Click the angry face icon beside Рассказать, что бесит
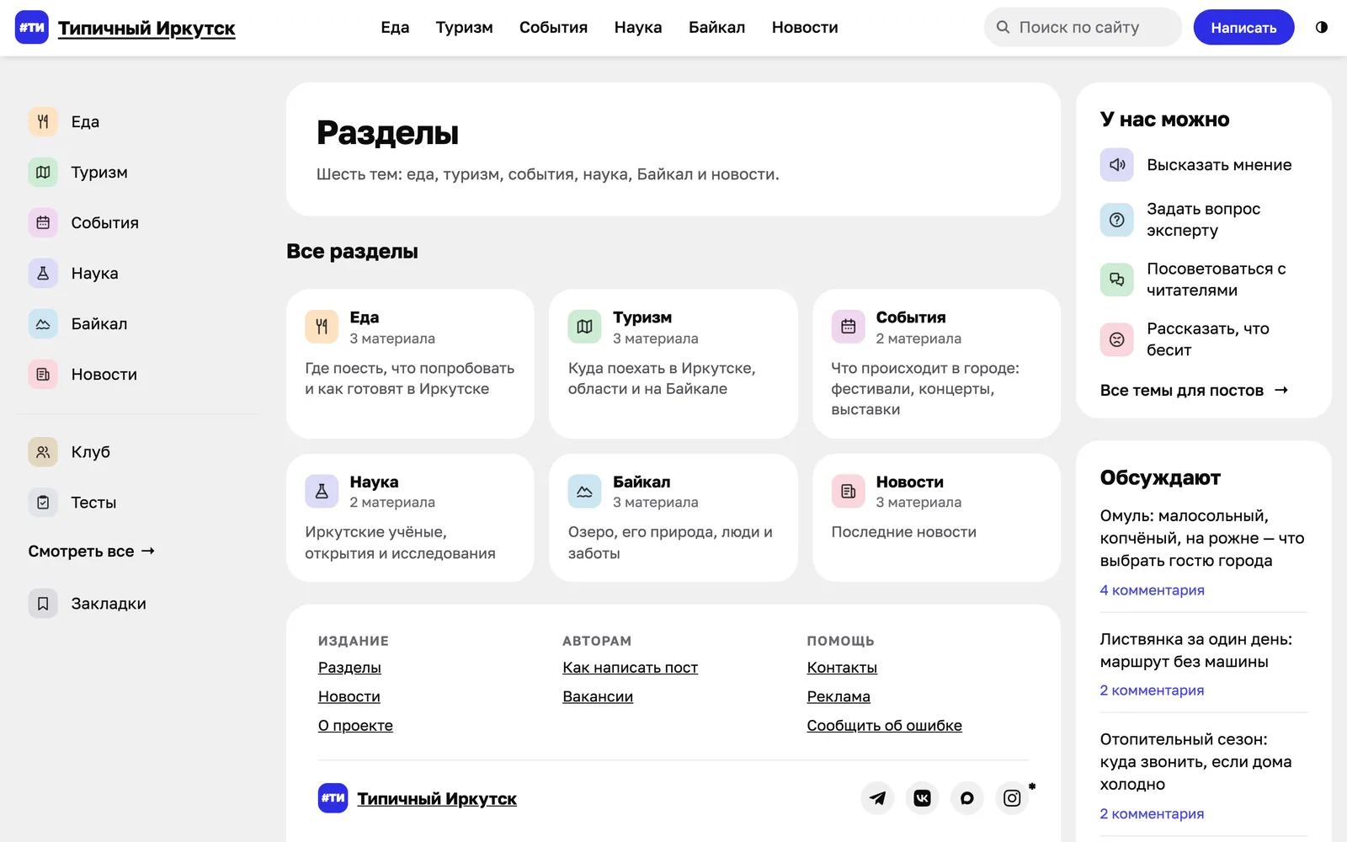Image resolution: width=1347 pixels, height=842 pixels. tap(1116, 339)
